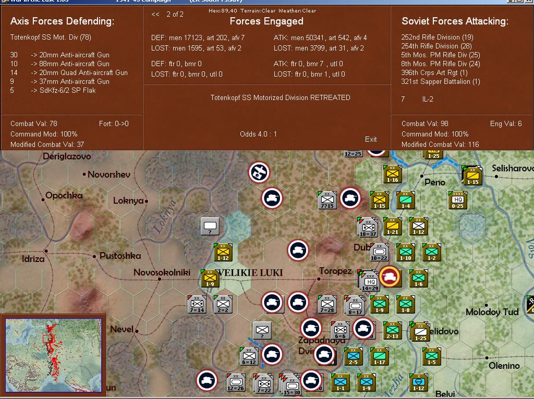The image size is (534, 399).
Task: Select the Axis stack labeled 7=22
Action: pos(263,383)
